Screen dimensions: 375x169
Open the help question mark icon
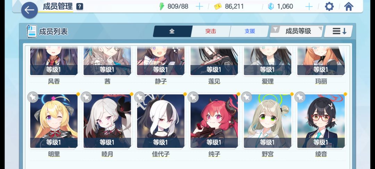pos(80,7)
